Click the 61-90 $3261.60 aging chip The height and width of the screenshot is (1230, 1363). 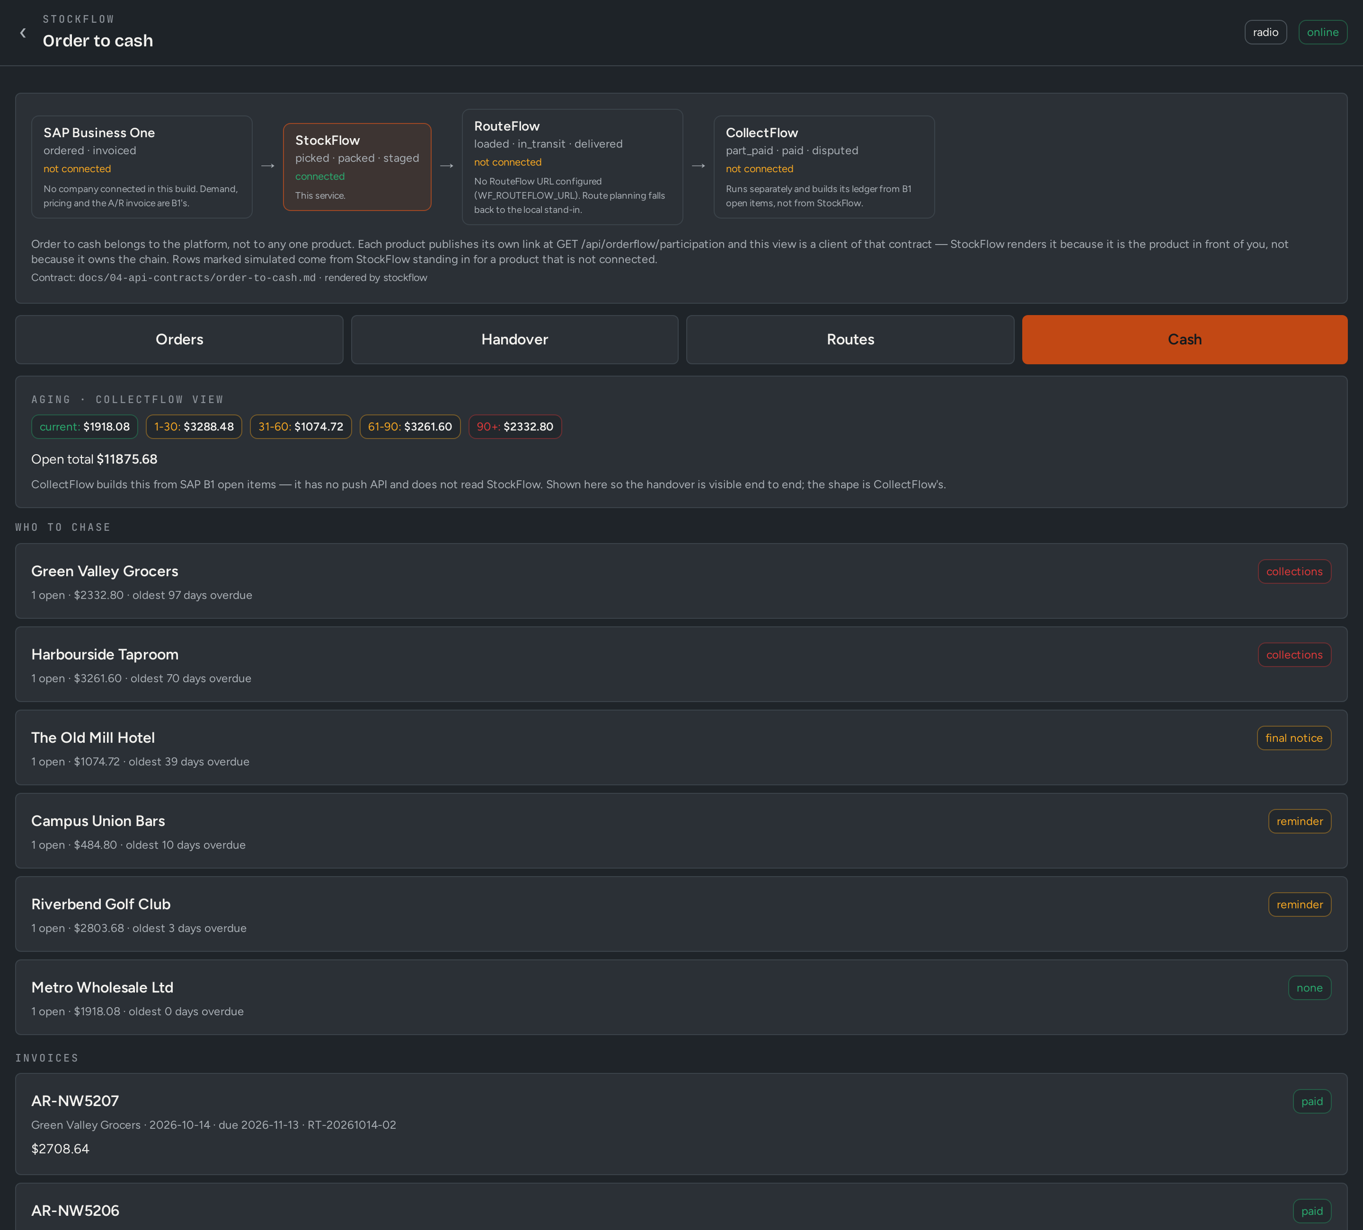coord(410,426)
